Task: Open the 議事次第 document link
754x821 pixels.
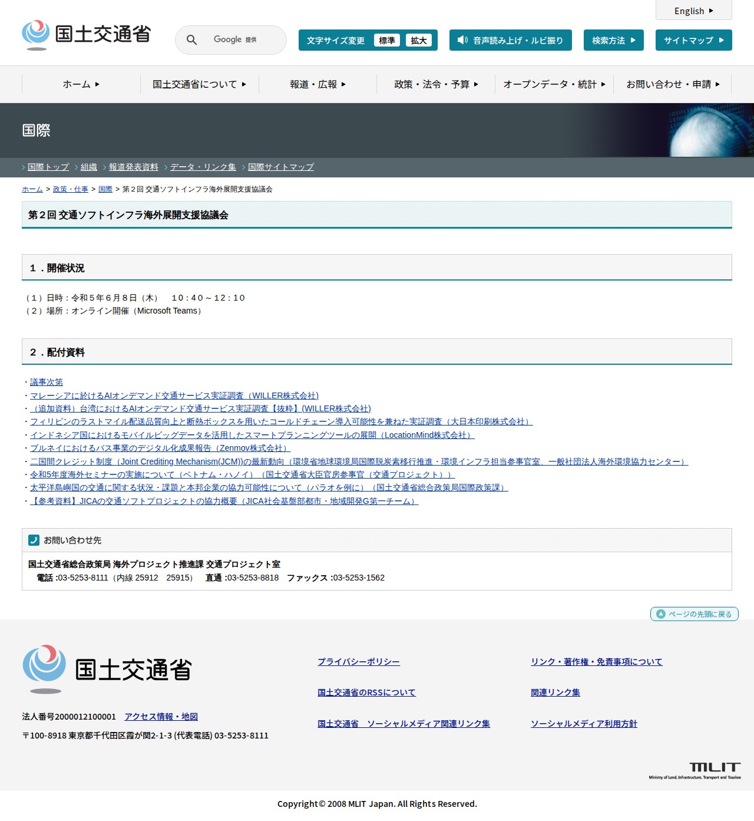Action: (x=47, y=382)
